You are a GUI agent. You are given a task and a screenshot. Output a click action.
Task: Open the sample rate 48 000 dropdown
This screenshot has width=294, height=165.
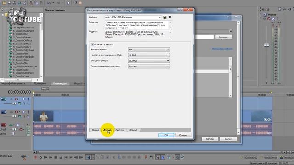149,55
